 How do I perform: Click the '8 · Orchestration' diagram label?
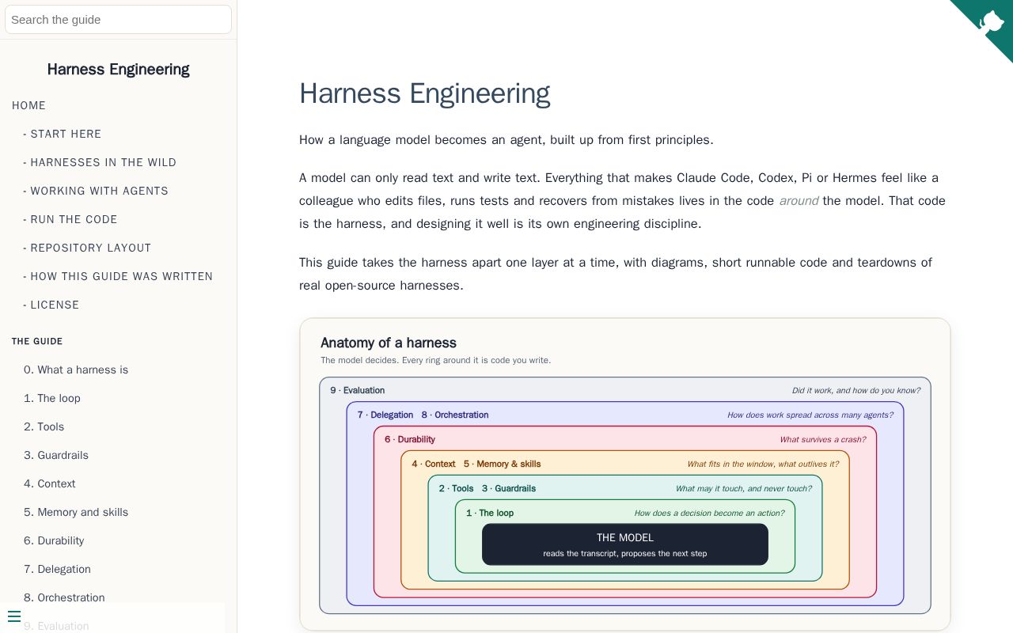pyautogui.click(x=455, y=415)
